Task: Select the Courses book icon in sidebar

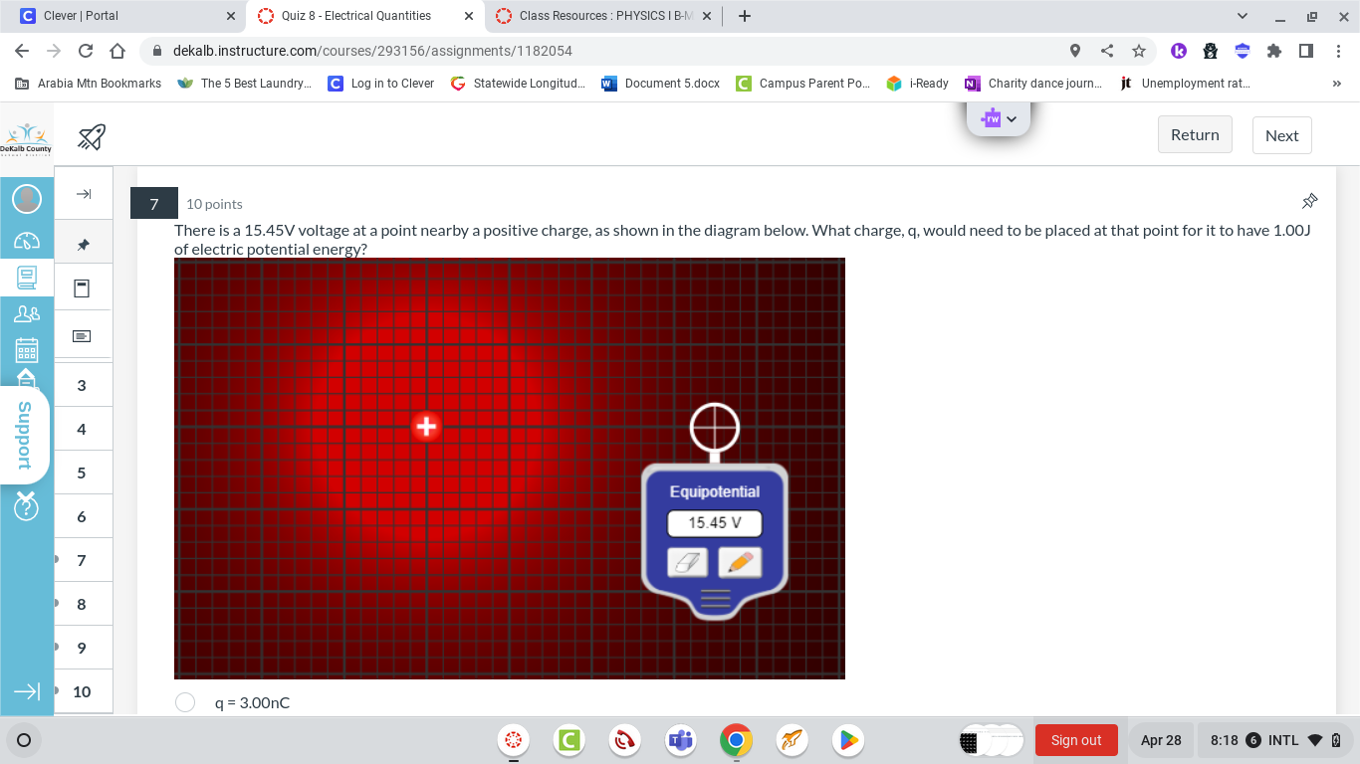Action: pyautogui.click(x=27, y=278)
